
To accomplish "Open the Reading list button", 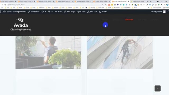I will click(166, 8).
